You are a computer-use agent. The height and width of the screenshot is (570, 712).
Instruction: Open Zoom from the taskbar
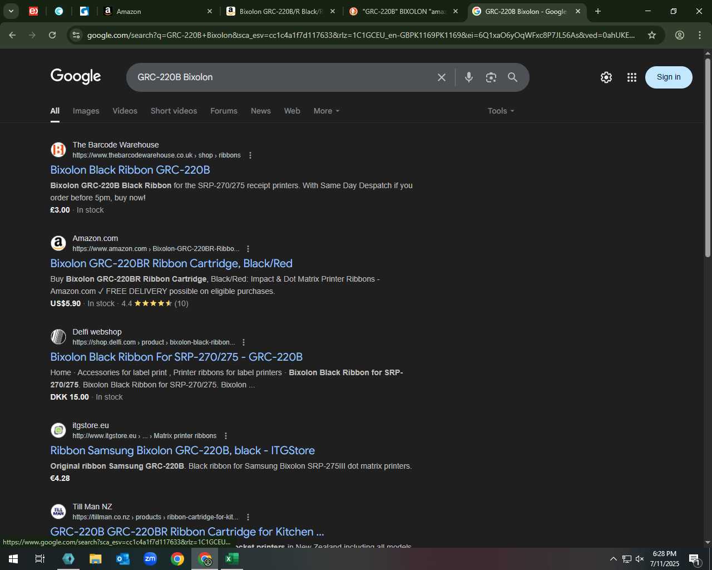(150, 559)
